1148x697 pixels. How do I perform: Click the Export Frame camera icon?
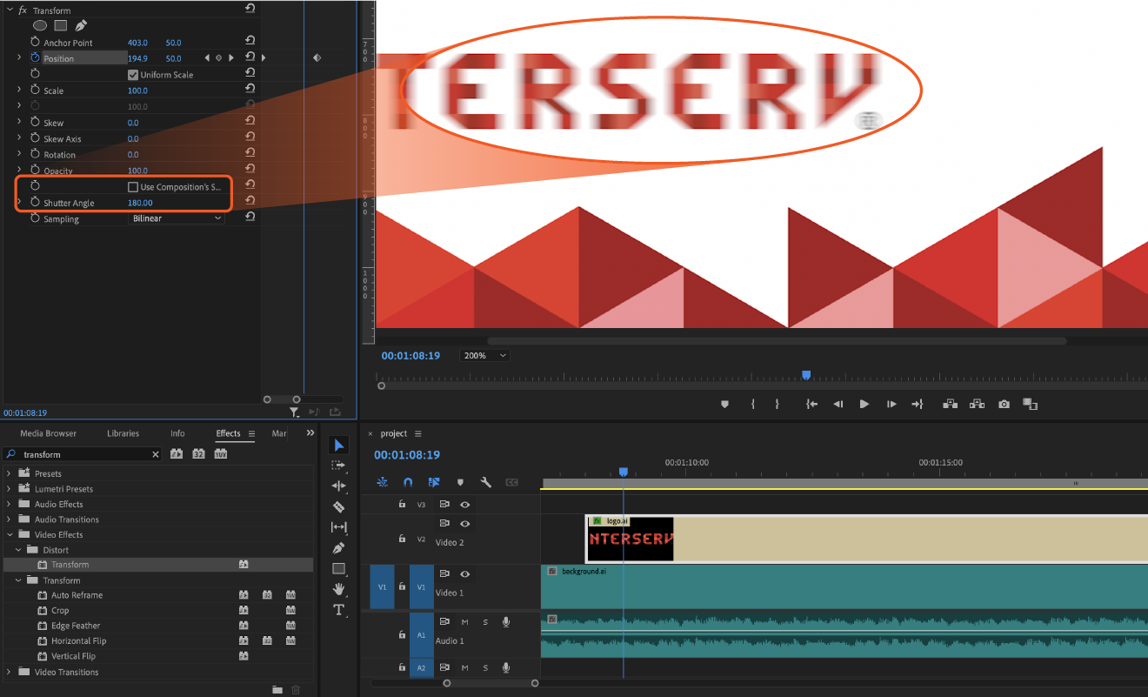[x=1004, y=405]
